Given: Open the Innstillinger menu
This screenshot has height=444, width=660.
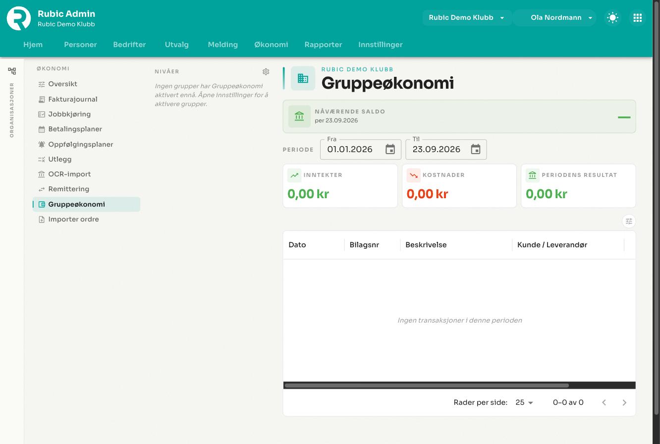Looking at the screenshot, I should [x=381, y=45].
